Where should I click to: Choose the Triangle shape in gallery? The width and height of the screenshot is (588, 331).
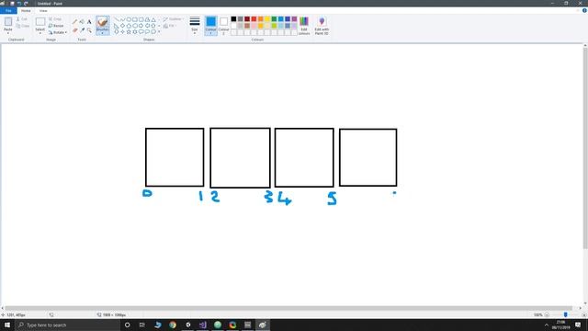click(x=153, y=19)
